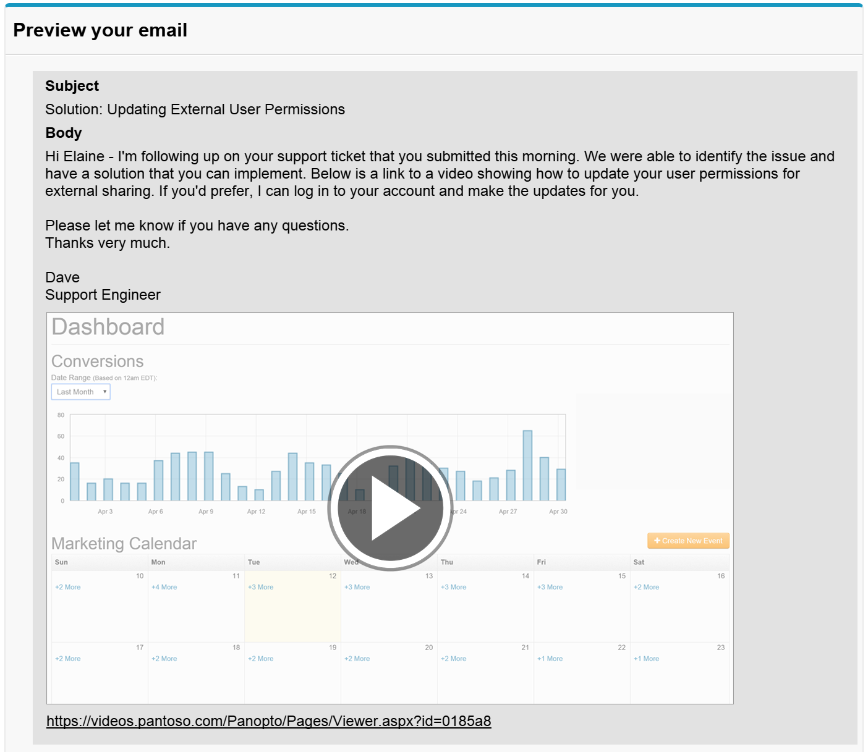868x752 pixels.
Task: Open +3 More on Wednesday the 13th
Action: 357,587
